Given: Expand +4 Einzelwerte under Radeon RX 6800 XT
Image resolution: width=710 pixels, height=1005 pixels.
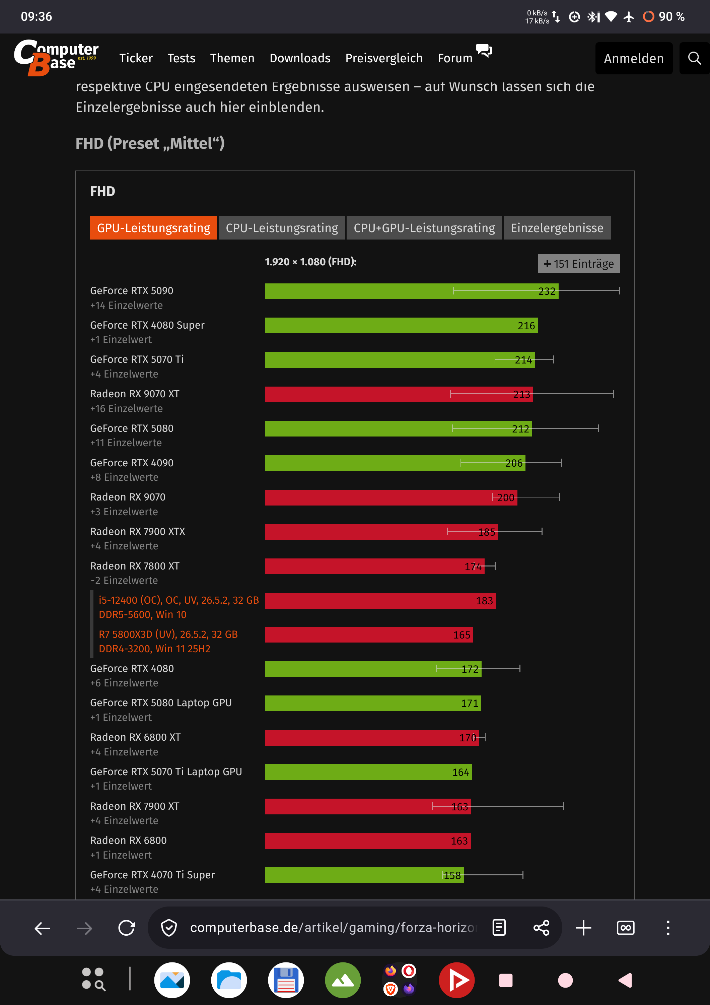Looking at the screenshot, I should (x=124, y=751).
